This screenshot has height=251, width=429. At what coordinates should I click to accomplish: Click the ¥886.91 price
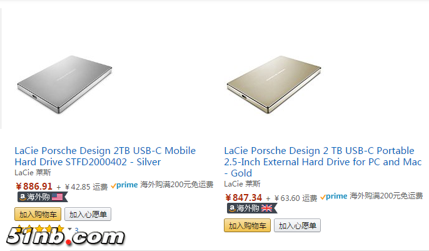34,187
